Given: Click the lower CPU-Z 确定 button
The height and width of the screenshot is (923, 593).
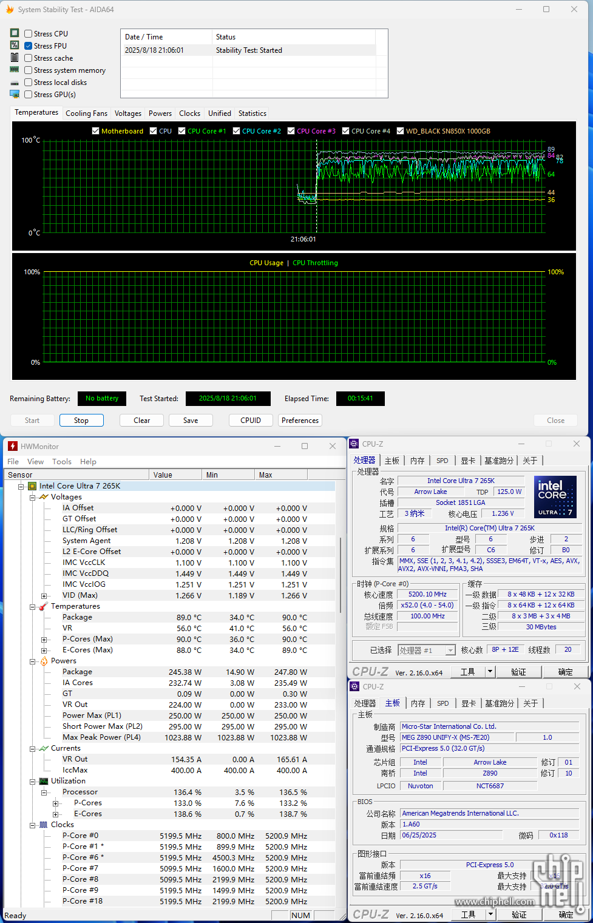Looking at the screenshot, I should tap(566, 915).
